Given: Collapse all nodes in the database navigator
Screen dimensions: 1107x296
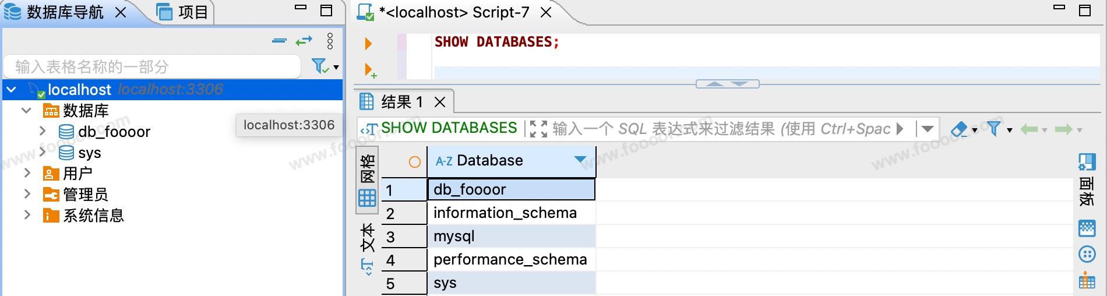Looking at the screenshot, I should point(280,41).
